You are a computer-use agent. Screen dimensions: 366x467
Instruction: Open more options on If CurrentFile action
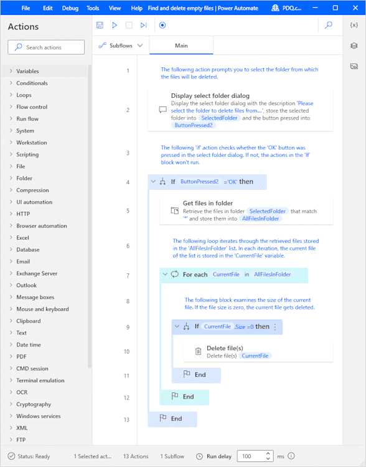point(275,327)
